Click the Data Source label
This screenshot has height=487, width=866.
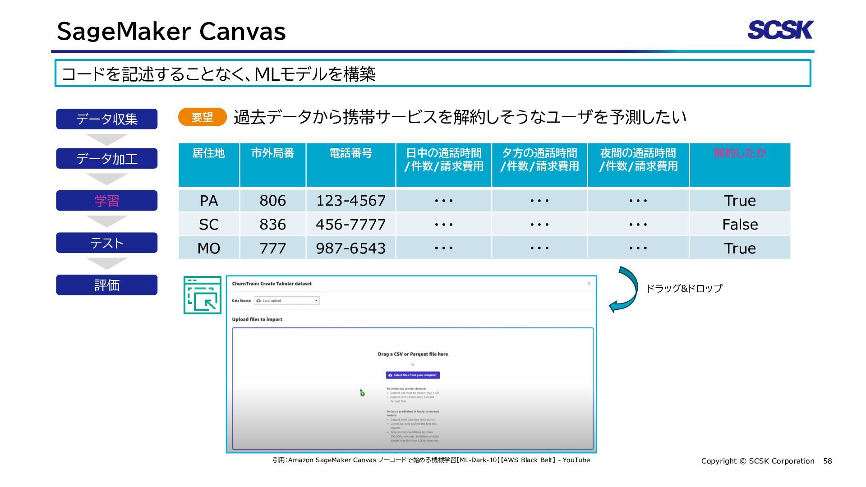[x=242, y=301]
